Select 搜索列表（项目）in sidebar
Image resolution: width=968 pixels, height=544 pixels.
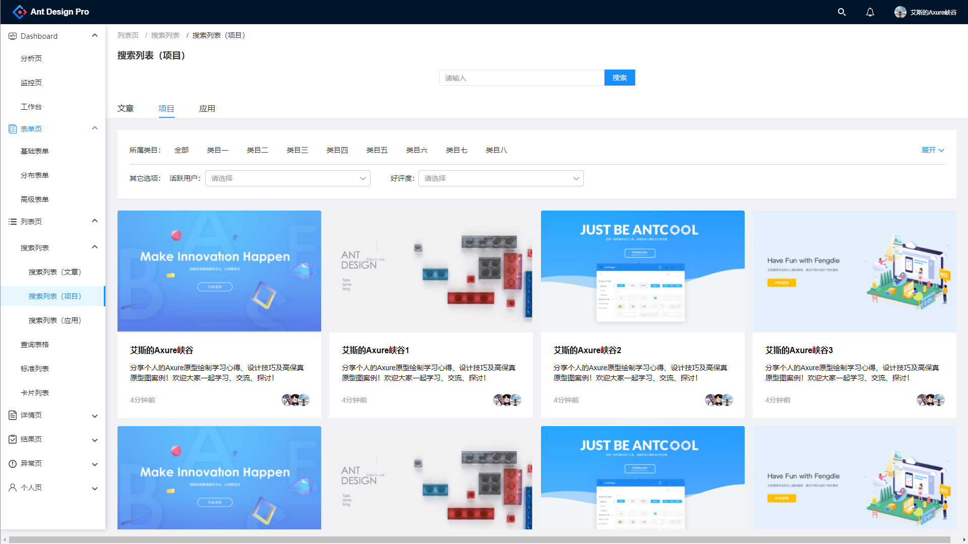(53, 296)
